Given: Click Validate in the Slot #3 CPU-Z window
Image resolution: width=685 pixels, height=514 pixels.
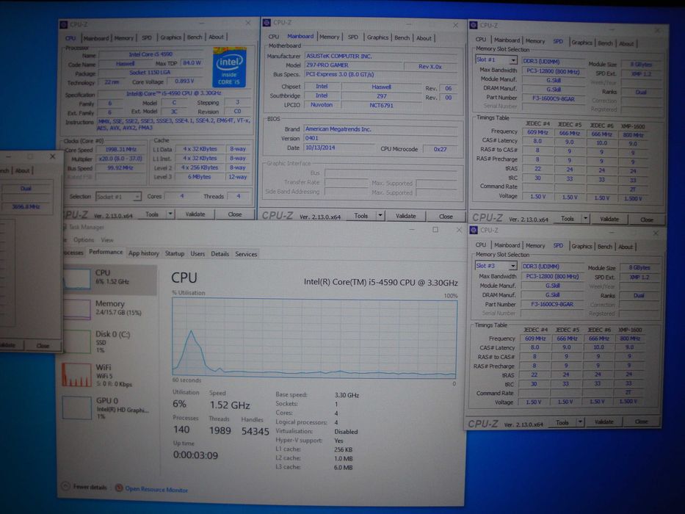Looking at the screenshot, I should [604, 422].
